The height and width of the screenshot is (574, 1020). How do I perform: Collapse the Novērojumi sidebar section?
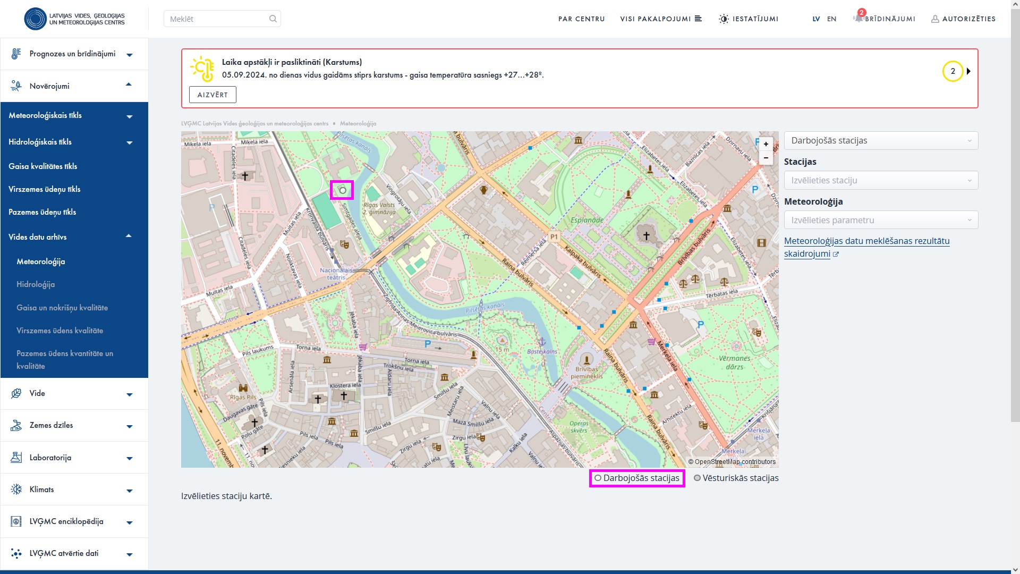point(129,85)
